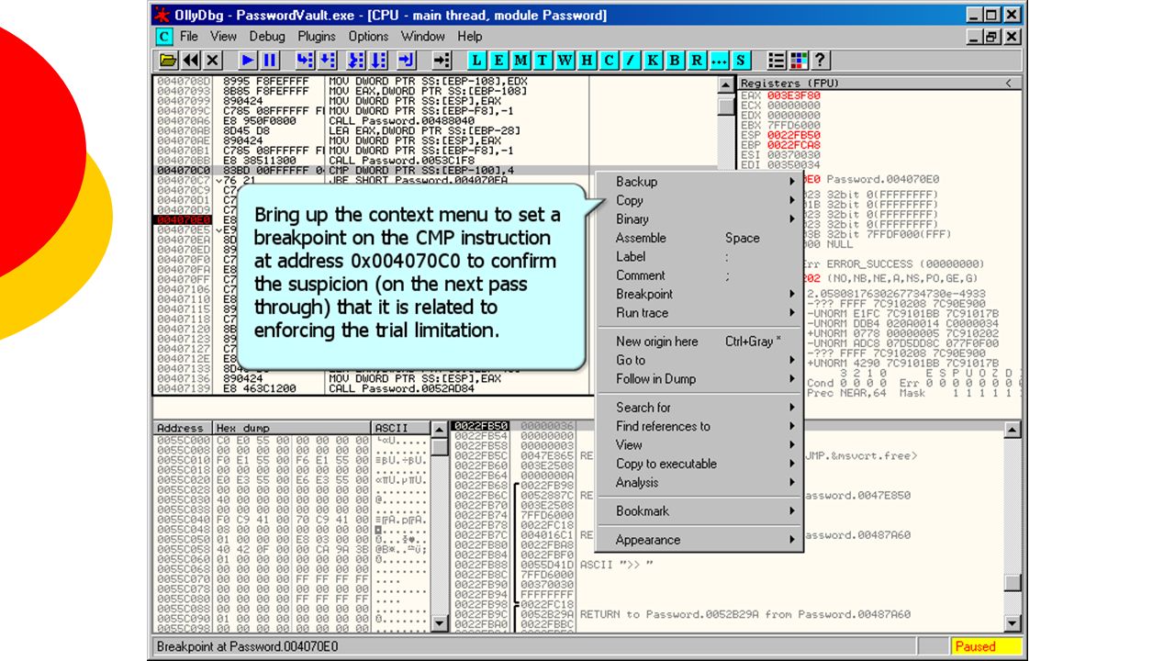Open Debugging options list icon
This screenshot has height=661, width=1175.
point(777,61)
